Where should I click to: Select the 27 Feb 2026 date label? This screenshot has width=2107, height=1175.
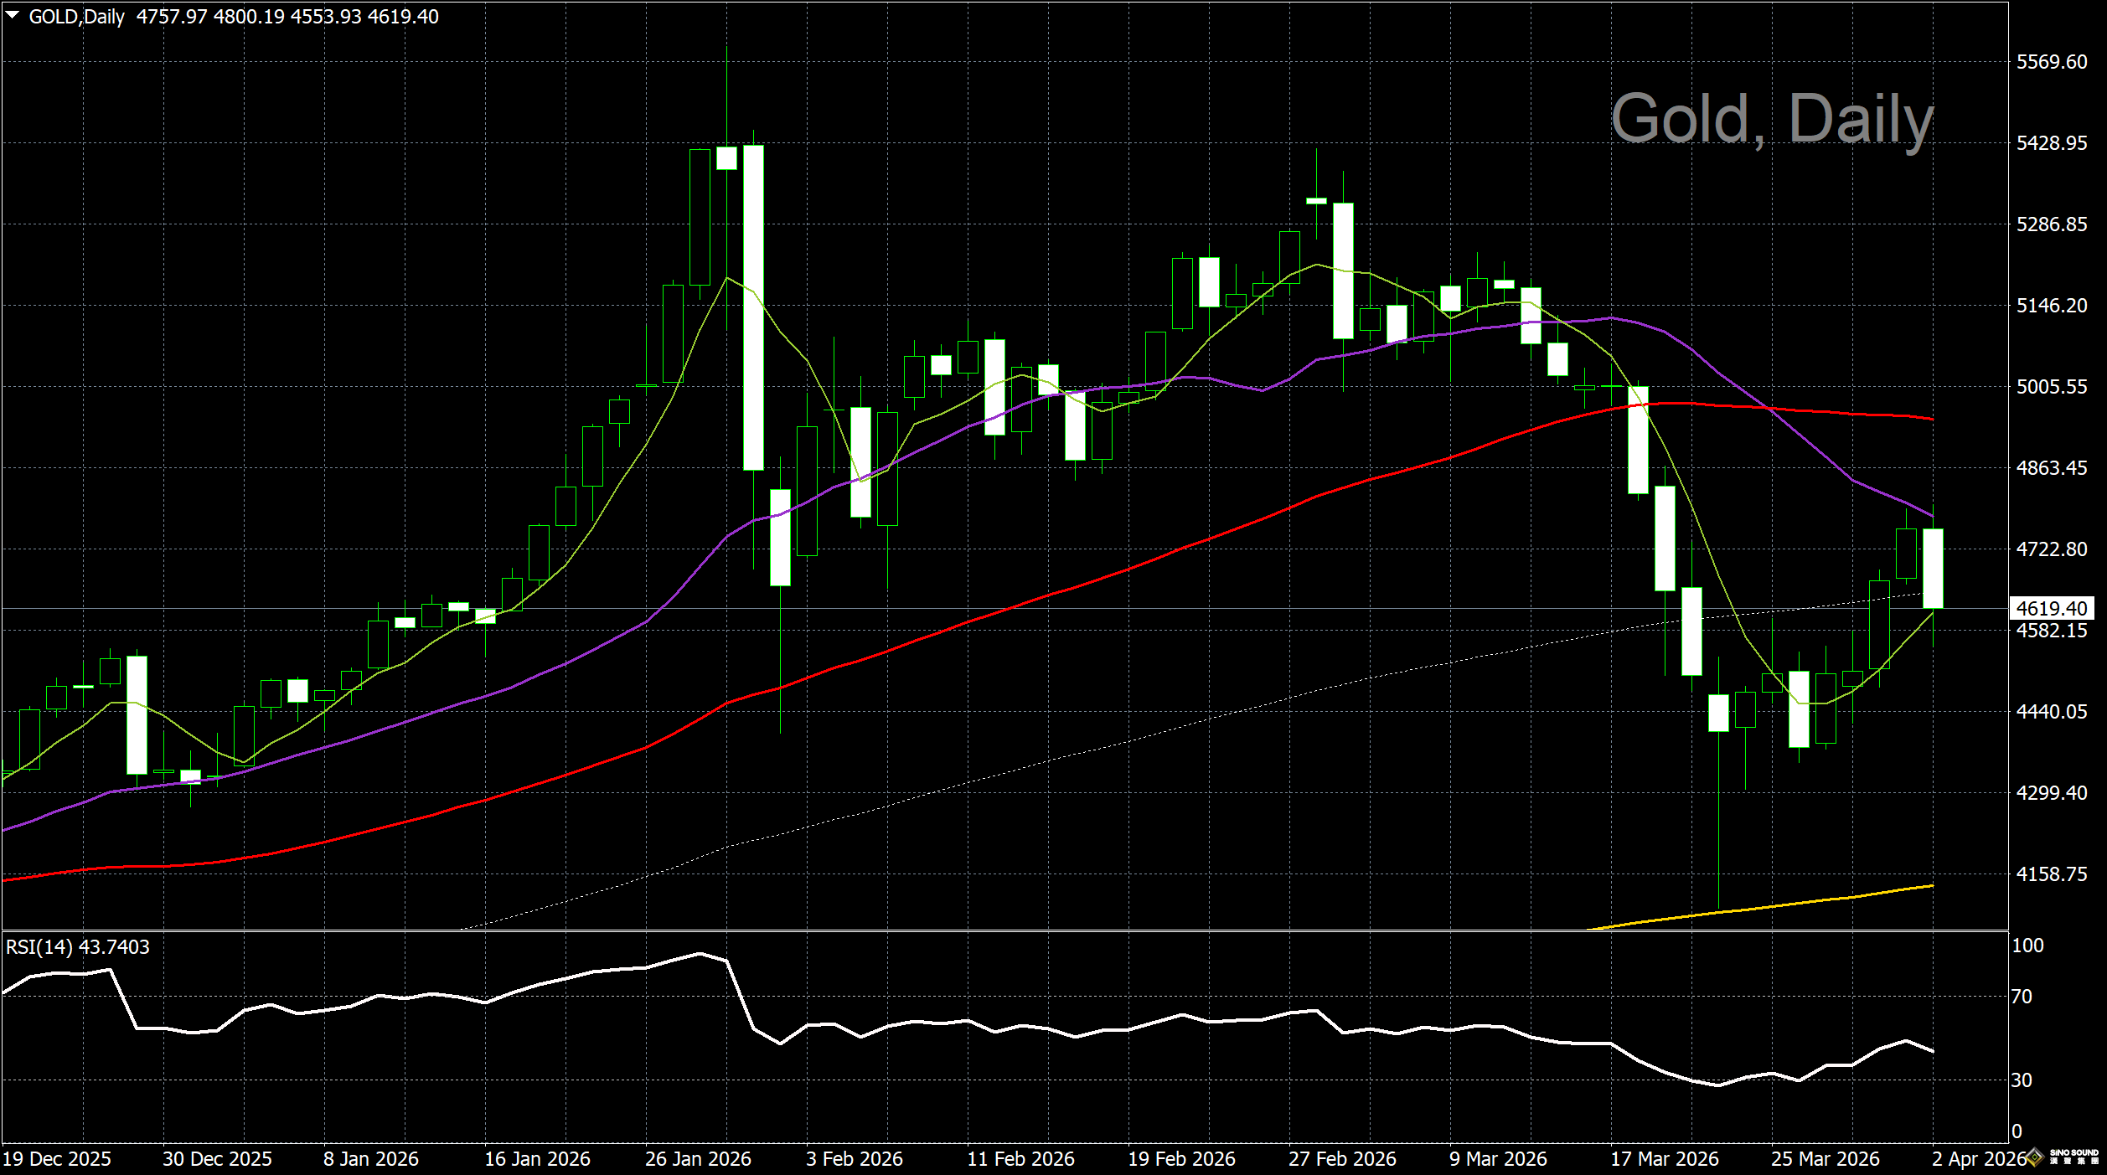1342,1159
